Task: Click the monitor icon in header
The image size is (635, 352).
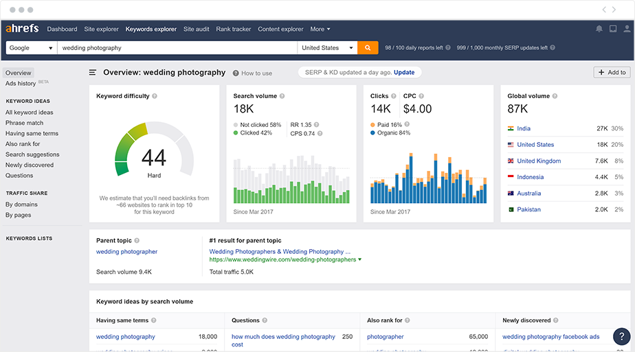Action: coord(613,29)
